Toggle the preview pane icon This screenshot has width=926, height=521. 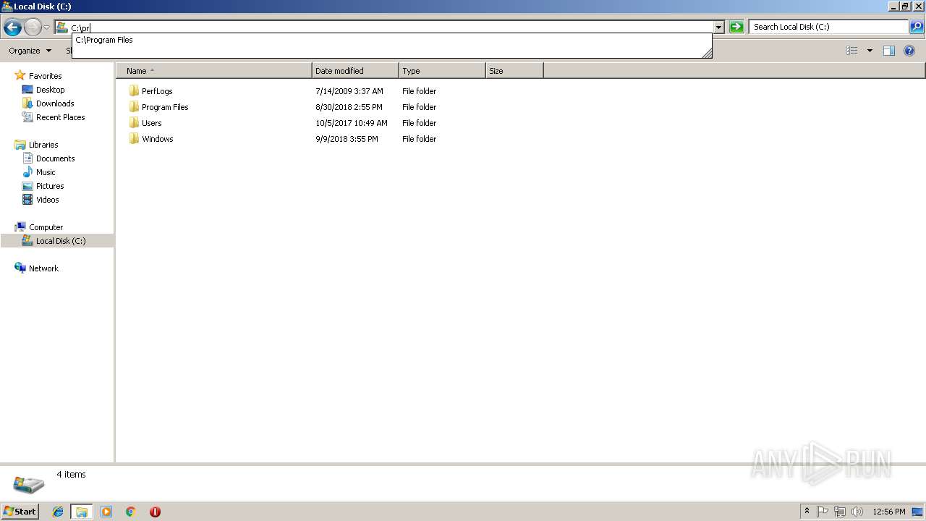pyautogui.click(x=889, y=51)
